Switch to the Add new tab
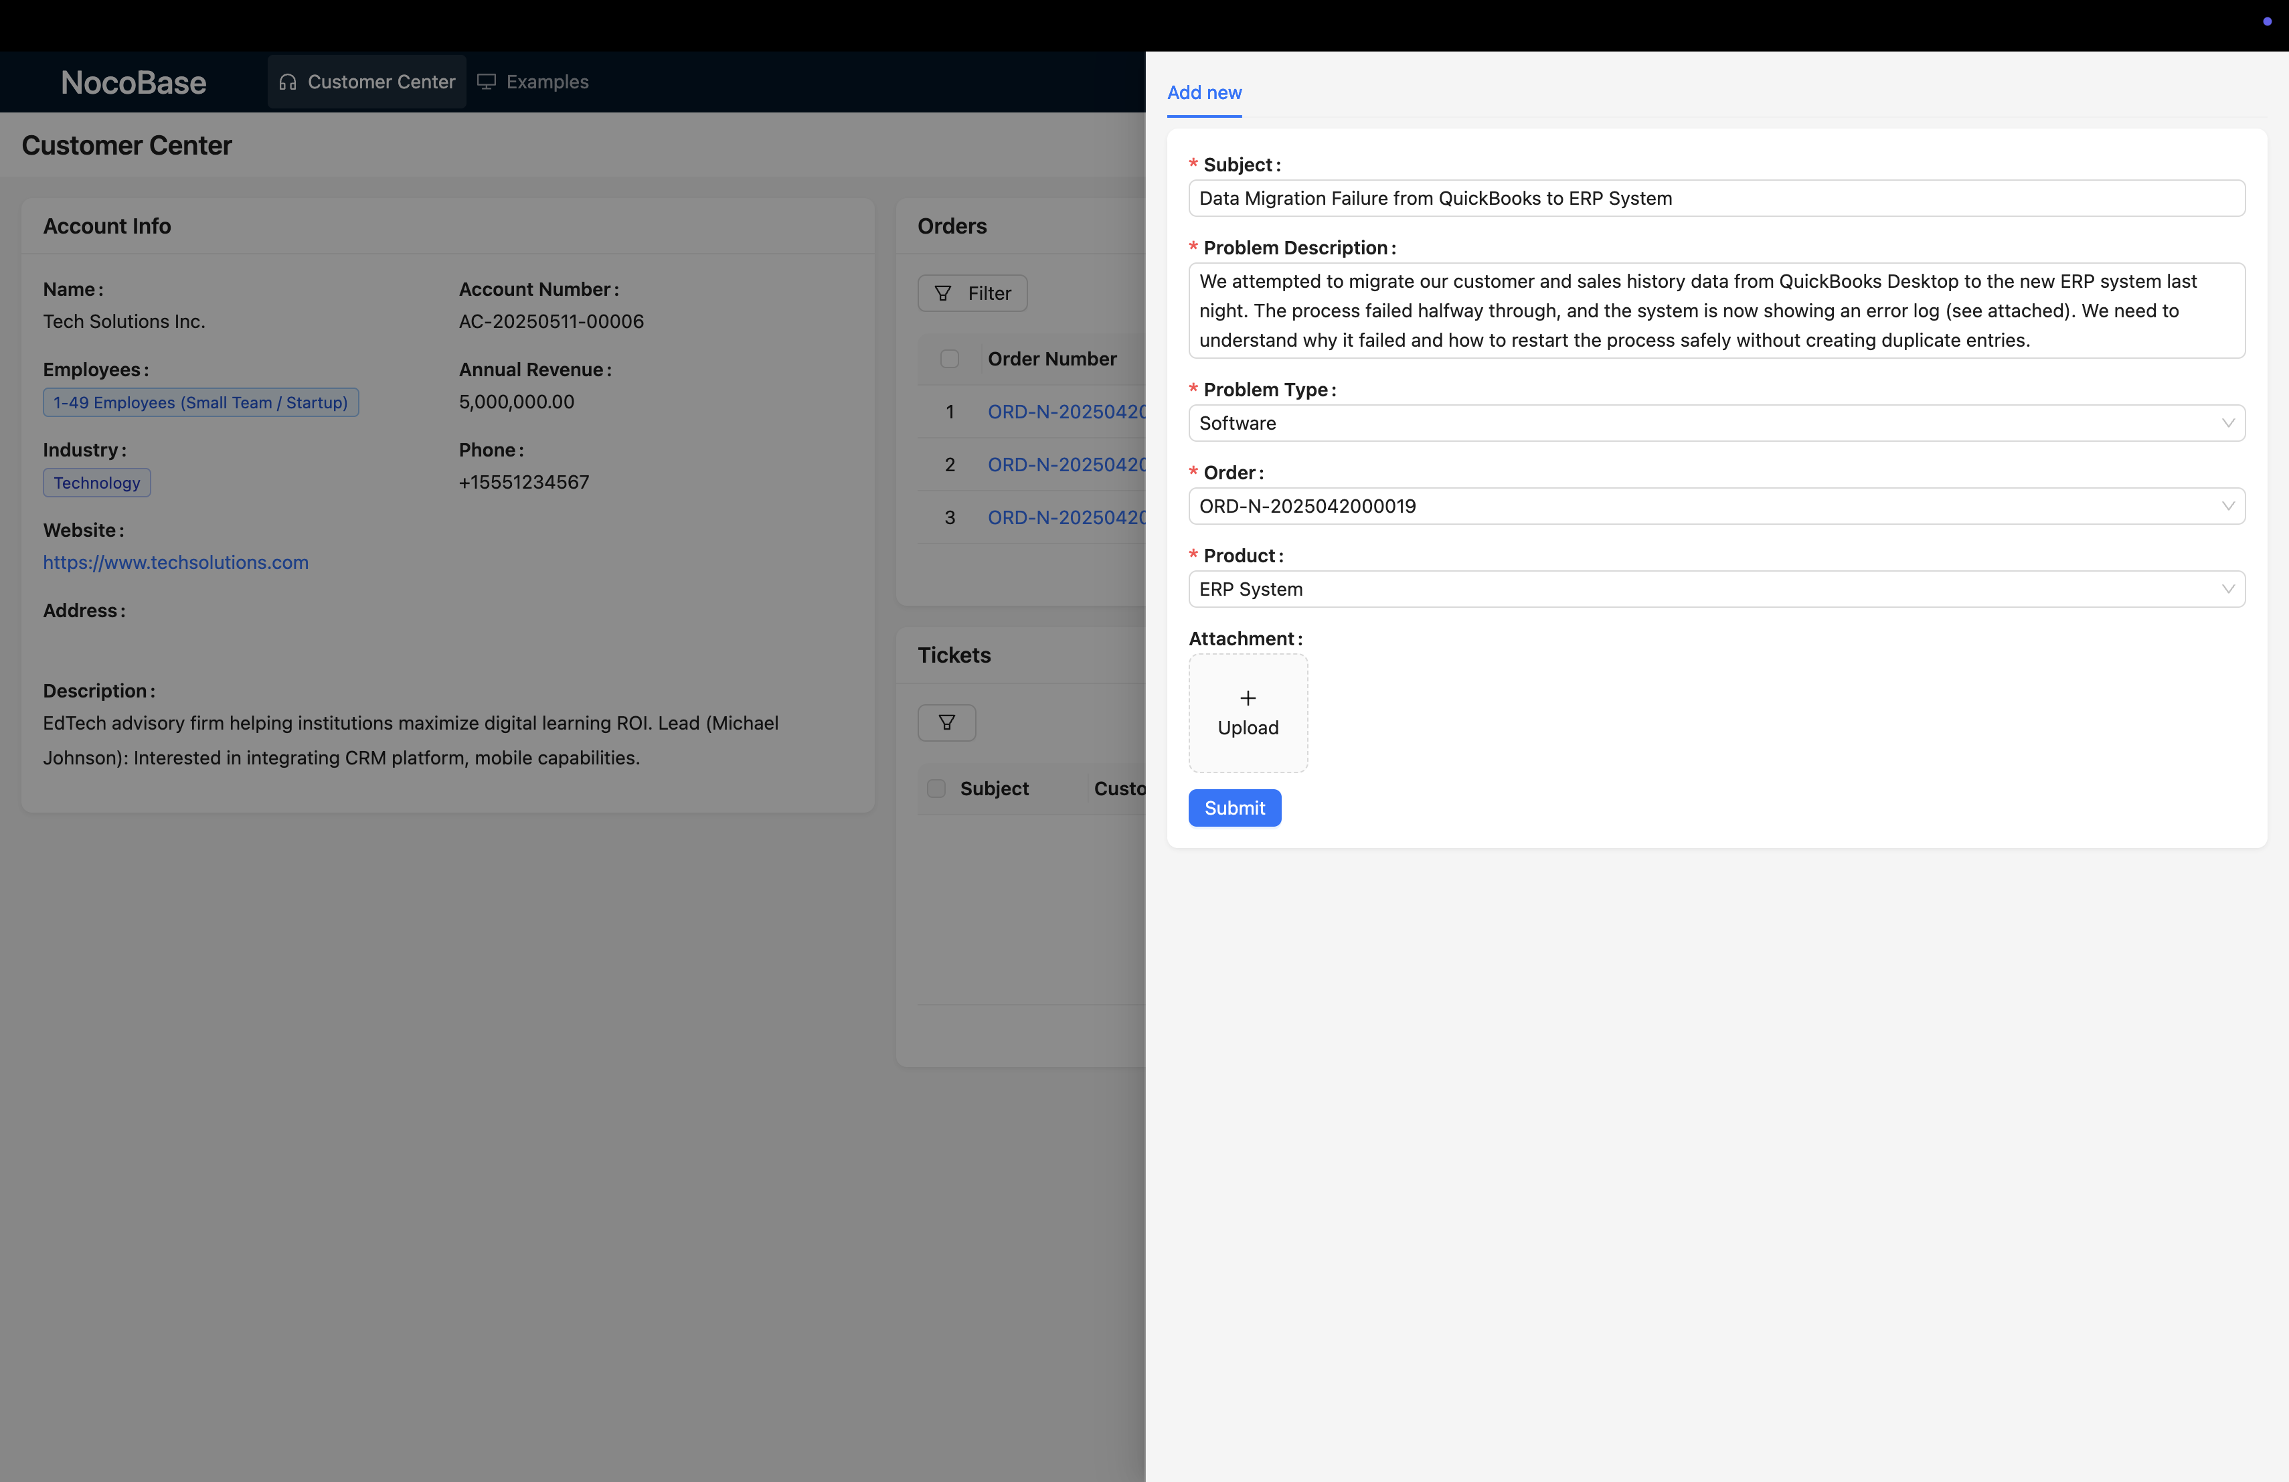Screen dimensions: 2289x1482 click(1204, 92)
